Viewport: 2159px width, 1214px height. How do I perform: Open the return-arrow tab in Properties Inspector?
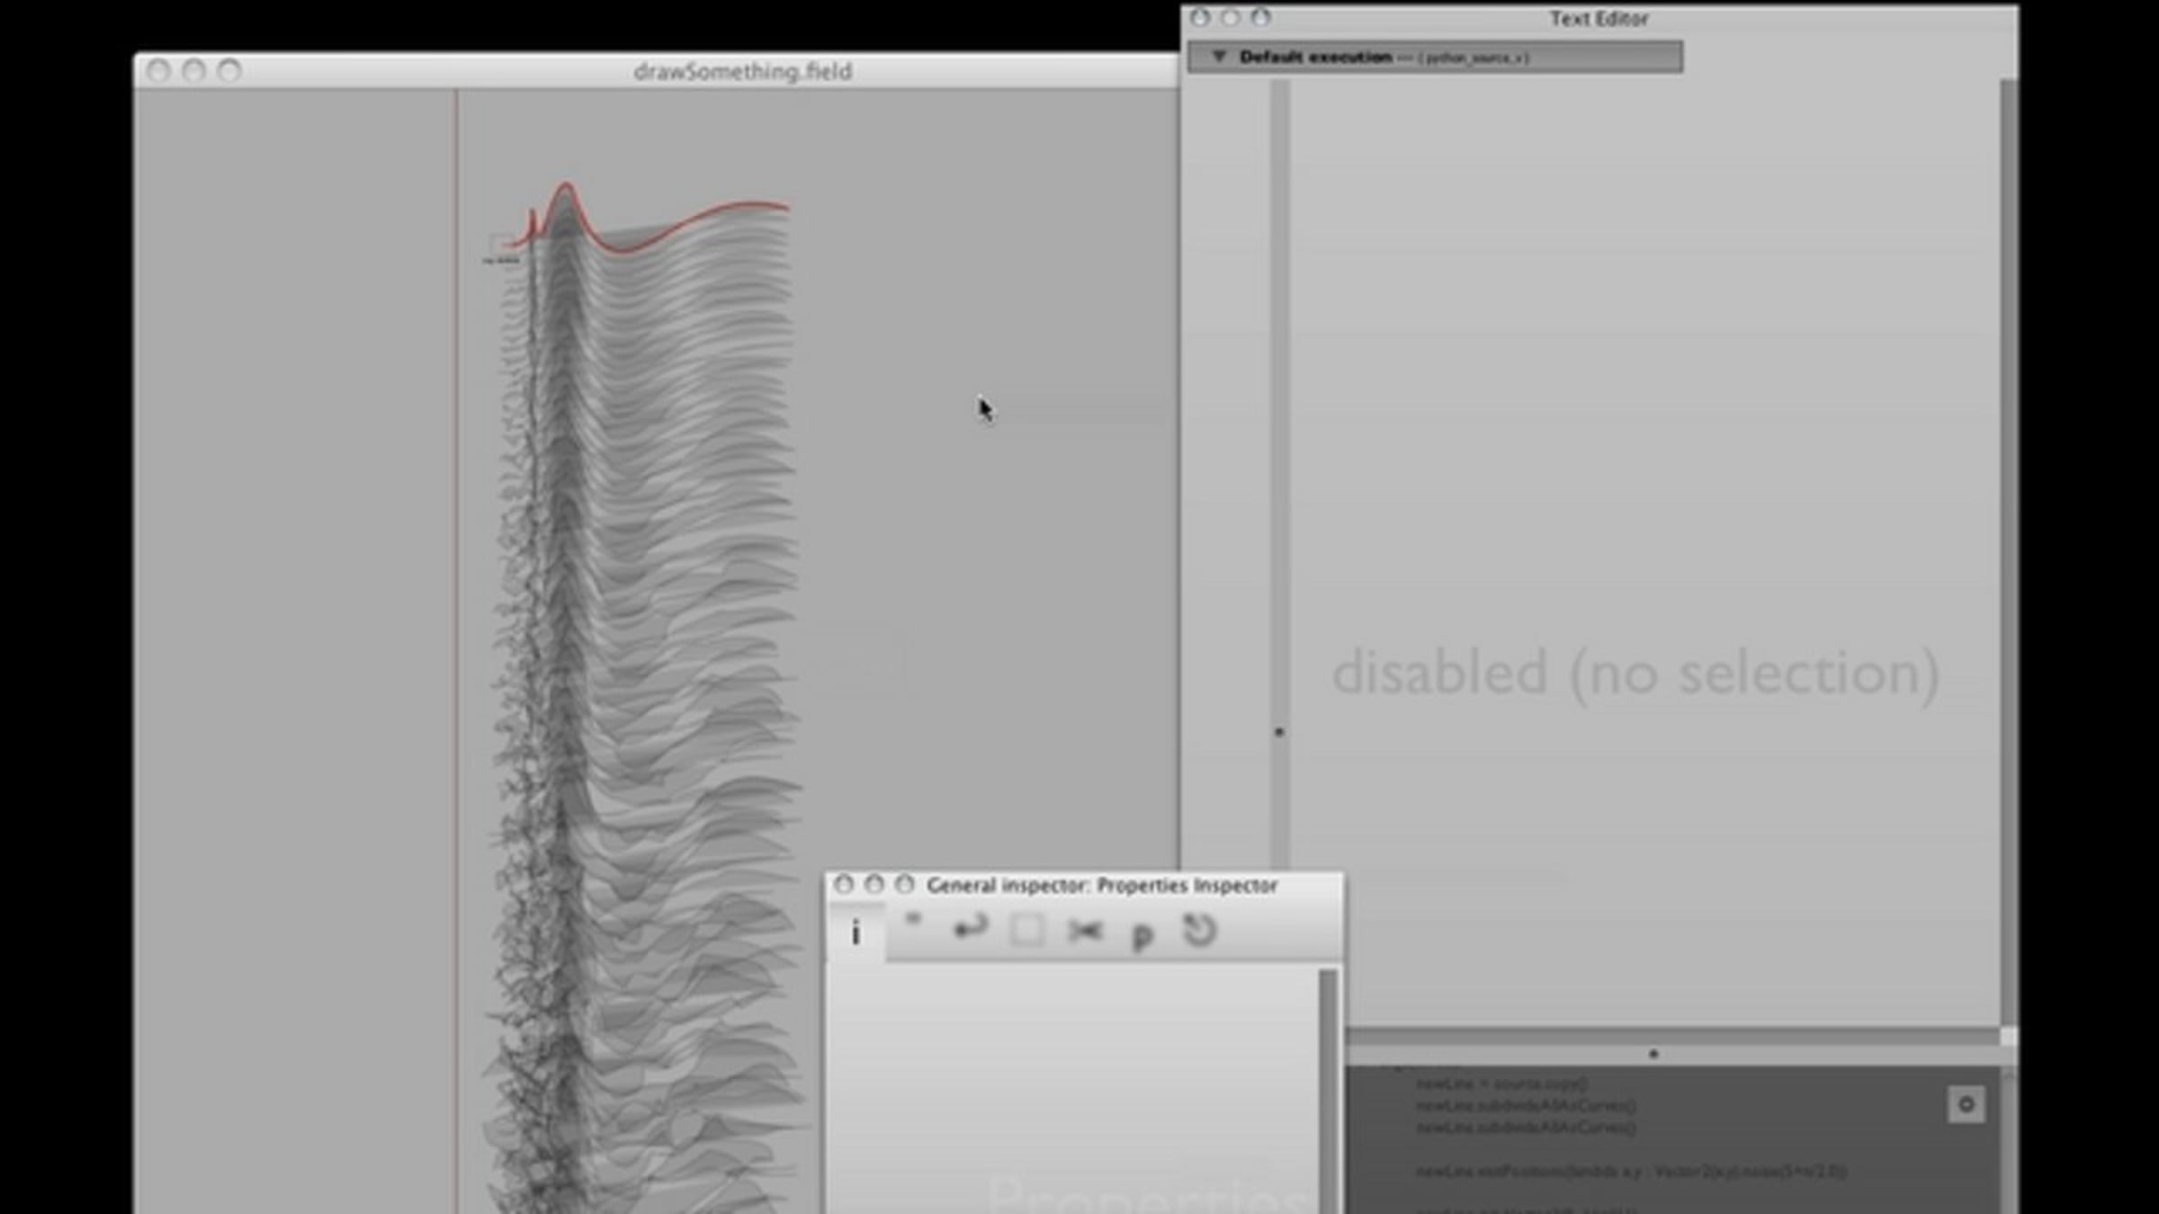click(x=970, y=928)
